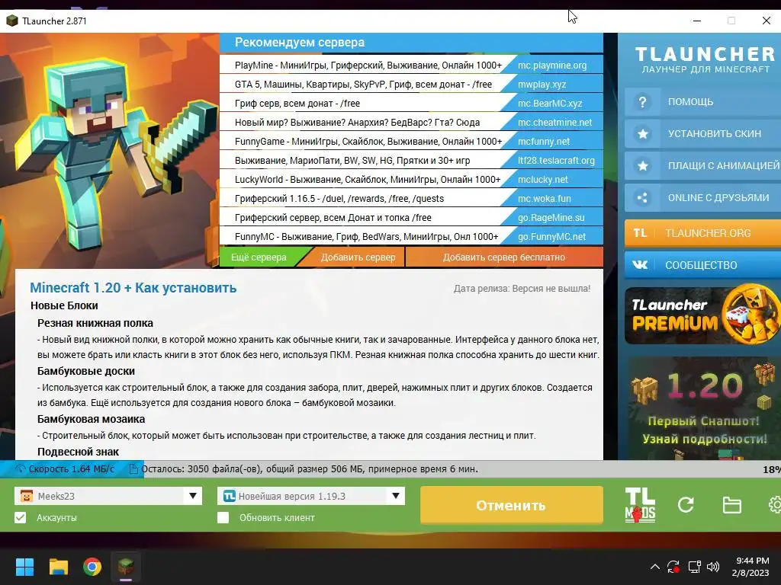The width and height of the screenshot is (781, 585).
Task: Open ПЛАЩИ С АНИМАЦИЕЙ menu item
Action: click(x=702, y=165)
